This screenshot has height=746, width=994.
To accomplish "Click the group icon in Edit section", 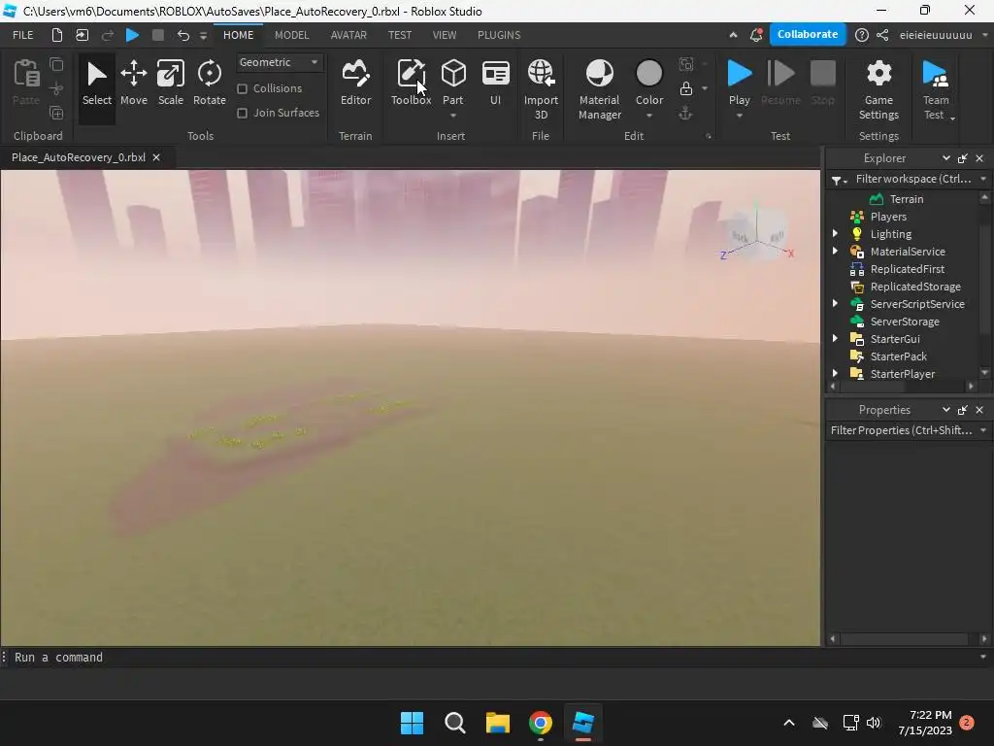I will [686, 64].
